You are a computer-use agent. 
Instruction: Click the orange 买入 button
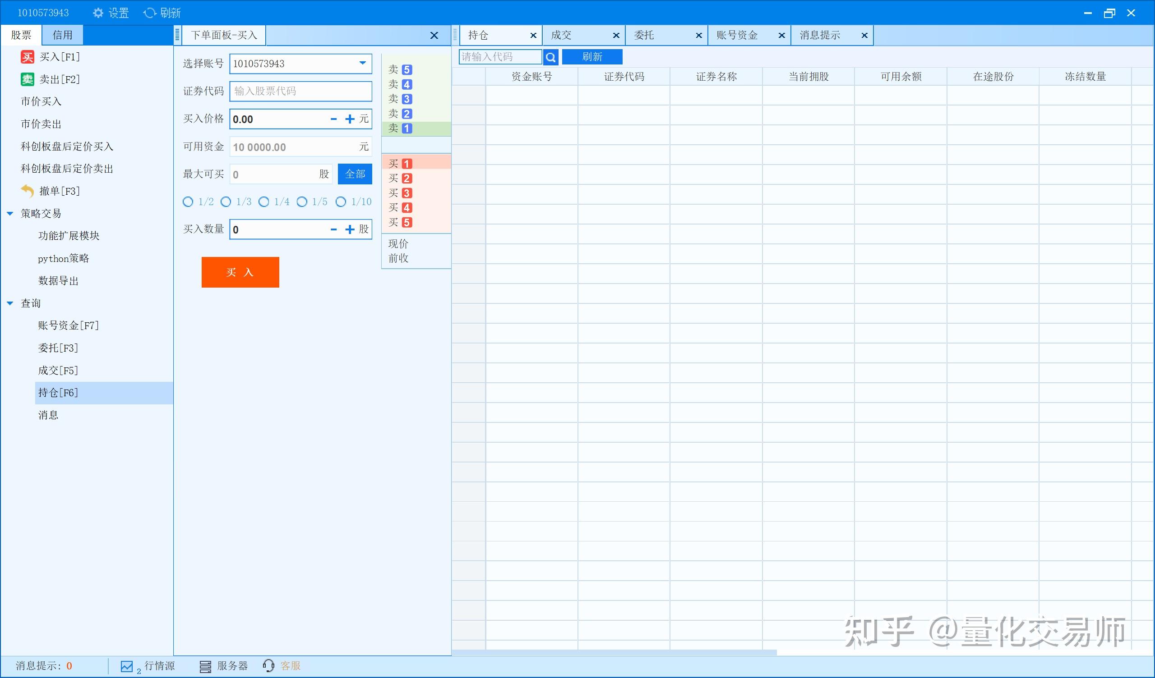tap(240, 272)
